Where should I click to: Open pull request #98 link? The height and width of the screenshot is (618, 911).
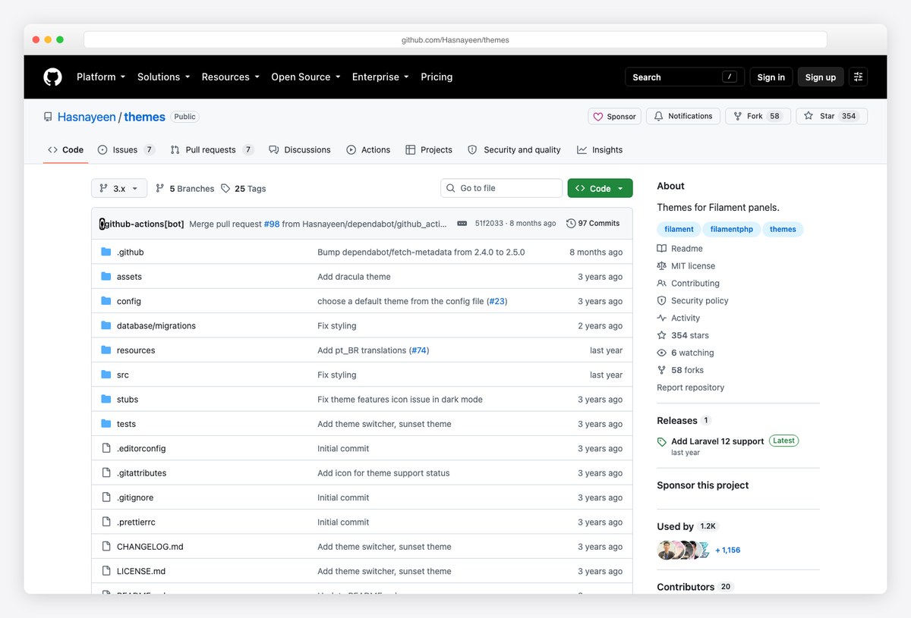point(272,224)
